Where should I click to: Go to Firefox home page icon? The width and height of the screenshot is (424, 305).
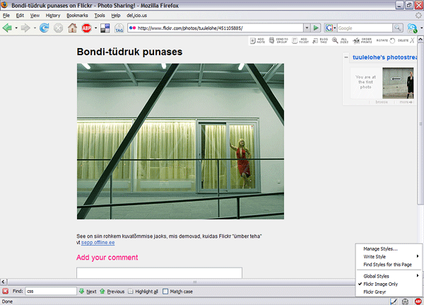[x=73, y=28]
